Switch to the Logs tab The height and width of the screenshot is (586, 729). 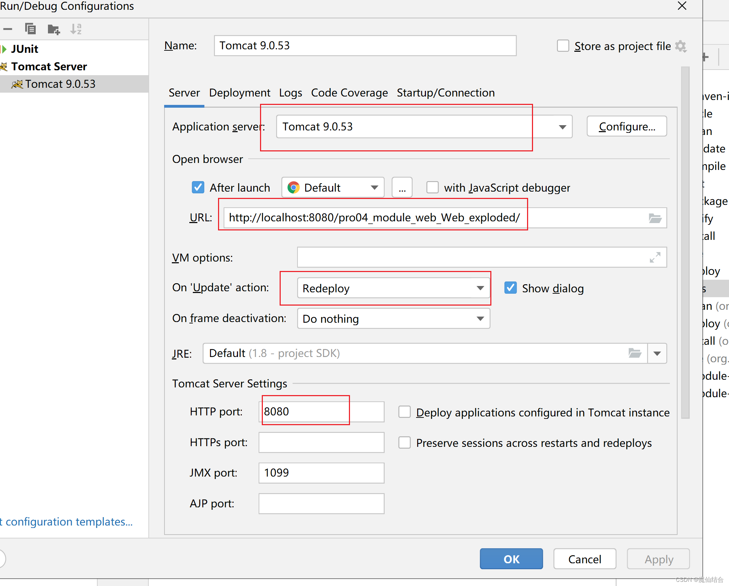click(290, 93)
